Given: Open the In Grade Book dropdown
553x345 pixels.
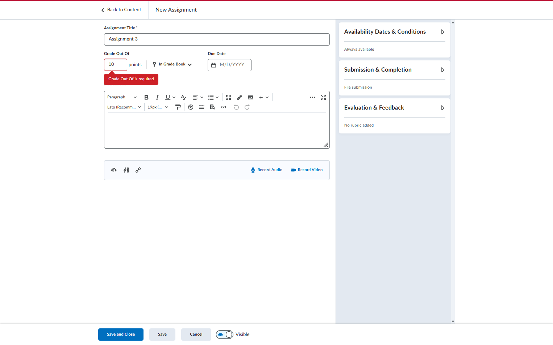Looking at the screenshot, I should tap(172, 64).
